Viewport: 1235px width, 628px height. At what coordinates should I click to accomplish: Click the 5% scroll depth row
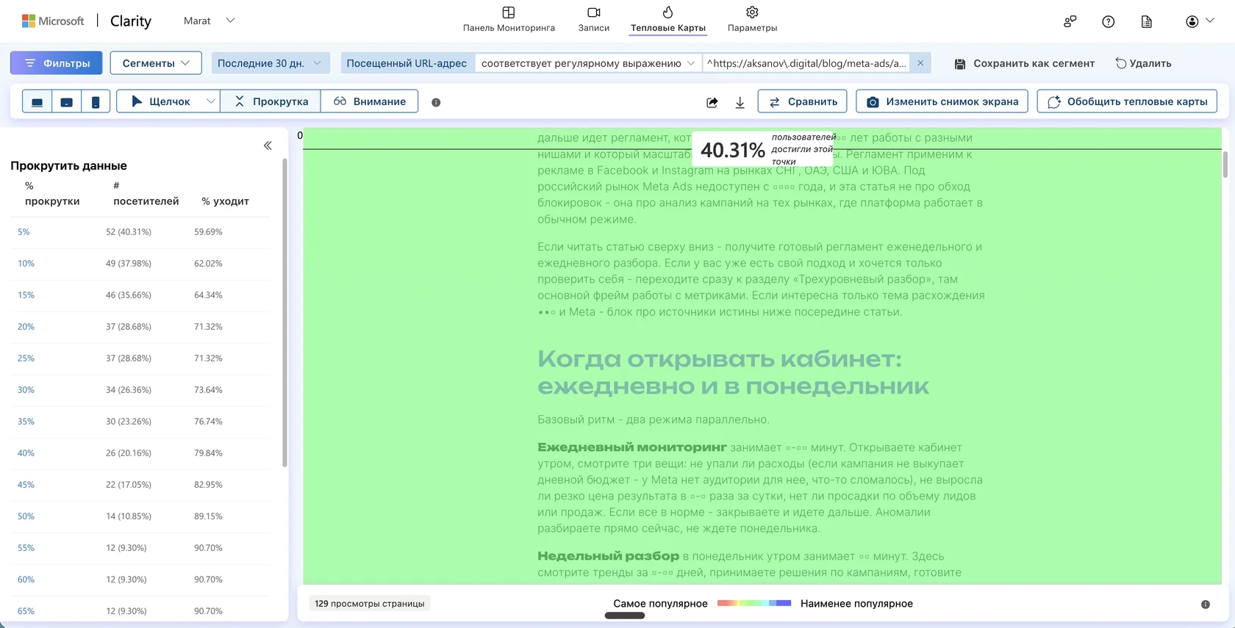(x=140, y=232)
